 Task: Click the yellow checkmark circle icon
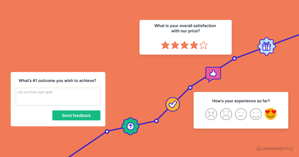(173, 104)
